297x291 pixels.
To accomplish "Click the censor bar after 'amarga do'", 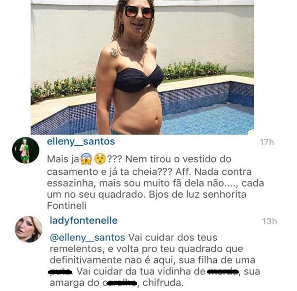I will 122,283.
